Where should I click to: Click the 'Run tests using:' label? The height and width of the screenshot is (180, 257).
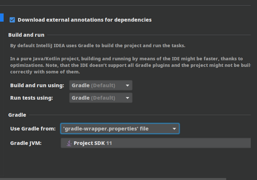tap(32, 98)
